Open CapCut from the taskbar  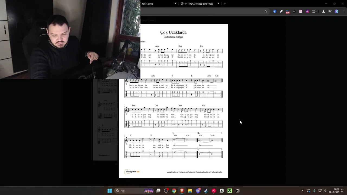point(222,191)
